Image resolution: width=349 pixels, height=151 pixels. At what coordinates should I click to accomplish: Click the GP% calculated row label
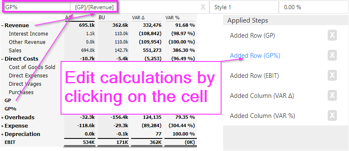point(10,109)
